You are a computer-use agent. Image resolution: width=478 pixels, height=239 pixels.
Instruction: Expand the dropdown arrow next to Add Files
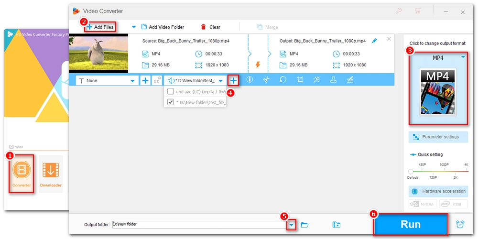click(x=134, y=27)
